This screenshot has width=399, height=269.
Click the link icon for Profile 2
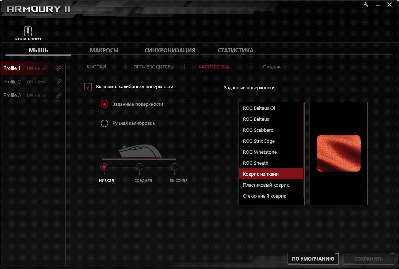59,82
